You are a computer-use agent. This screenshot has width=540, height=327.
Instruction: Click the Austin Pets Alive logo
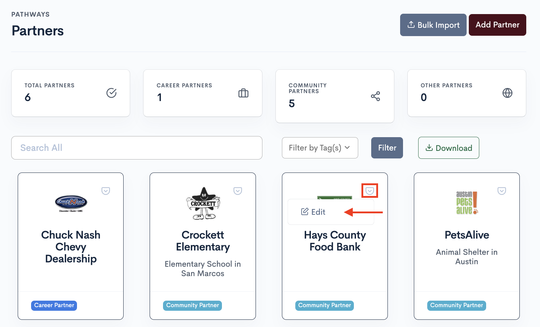pyautogui.click(x=467, y=203)
